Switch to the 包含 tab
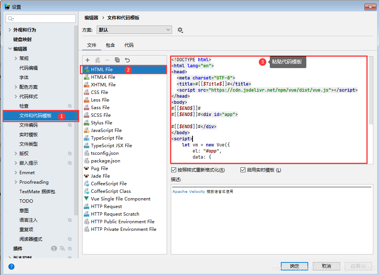This screenshot has width=379, height=275. pos(110,45)
